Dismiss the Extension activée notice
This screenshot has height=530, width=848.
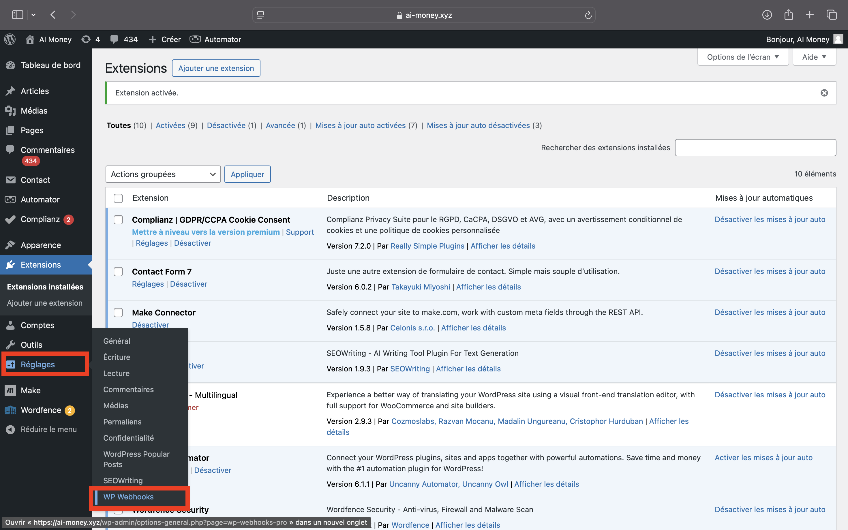coord(824,93)
